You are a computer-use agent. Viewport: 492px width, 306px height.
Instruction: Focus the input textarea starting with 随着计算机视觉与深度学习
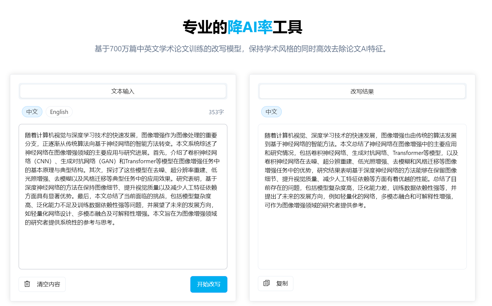pyautogui.click(x=123, y=197)
